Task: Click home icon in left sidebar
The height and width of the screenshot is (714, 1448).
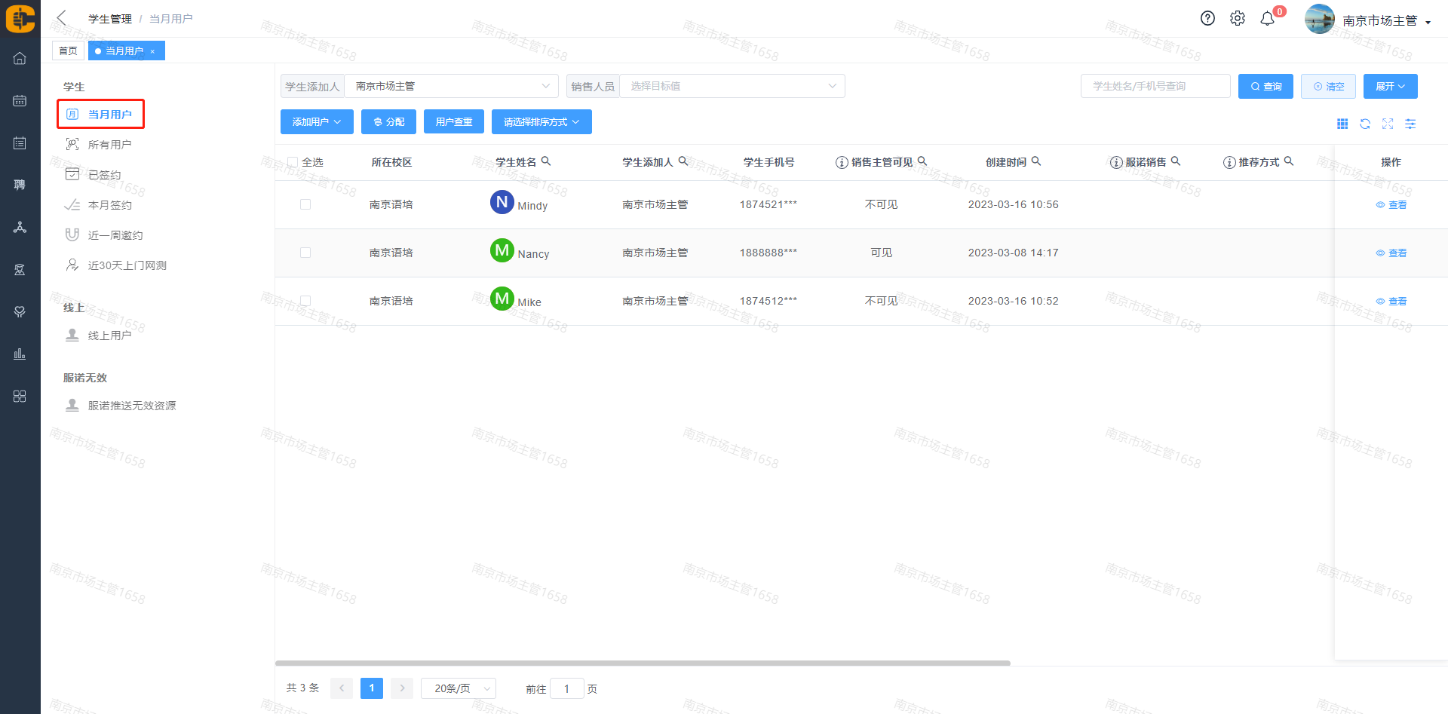Action: tap(20, 58)
